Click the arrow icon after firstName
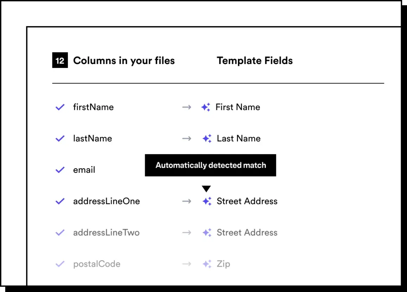This screenshot has height=292, width=407. (187, 107)
